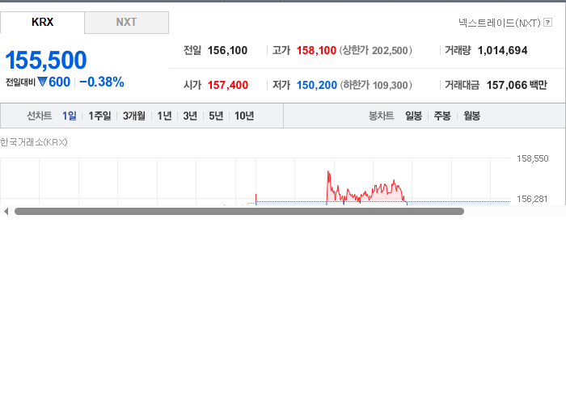This screenshot has width=566, height=396.
Task: Select the 1주일 line chart period
Action: click(99, 116)
